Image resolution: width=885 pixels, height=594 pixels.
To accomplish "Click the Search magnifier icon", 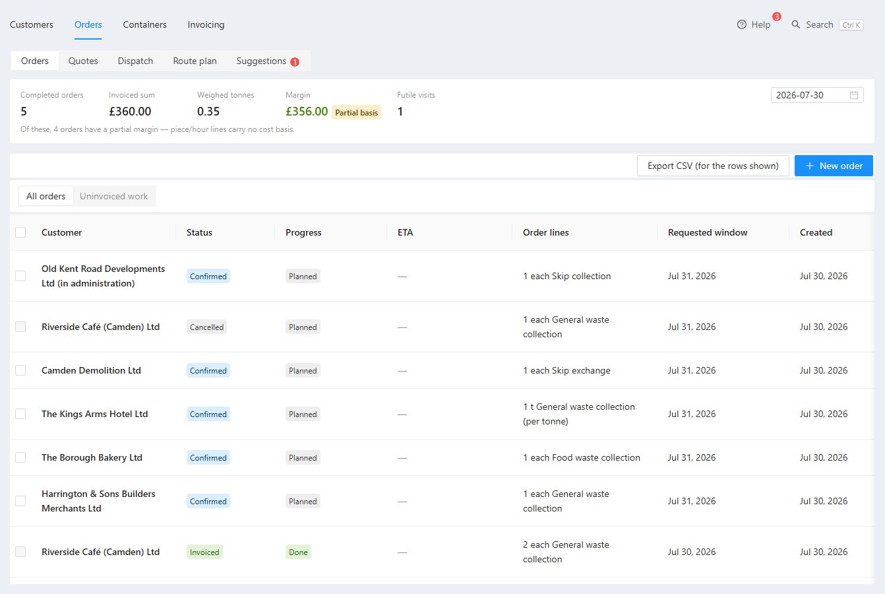I will click(796, 24).
